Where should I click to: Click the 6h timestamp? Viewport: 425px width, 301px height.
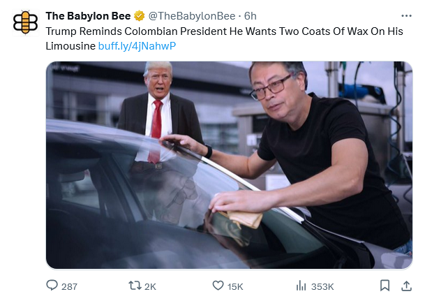click(250, 16)
